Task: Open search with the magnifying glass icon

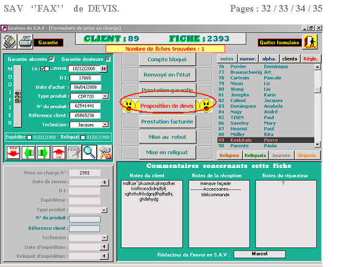Action: click(x=89, y=152)
